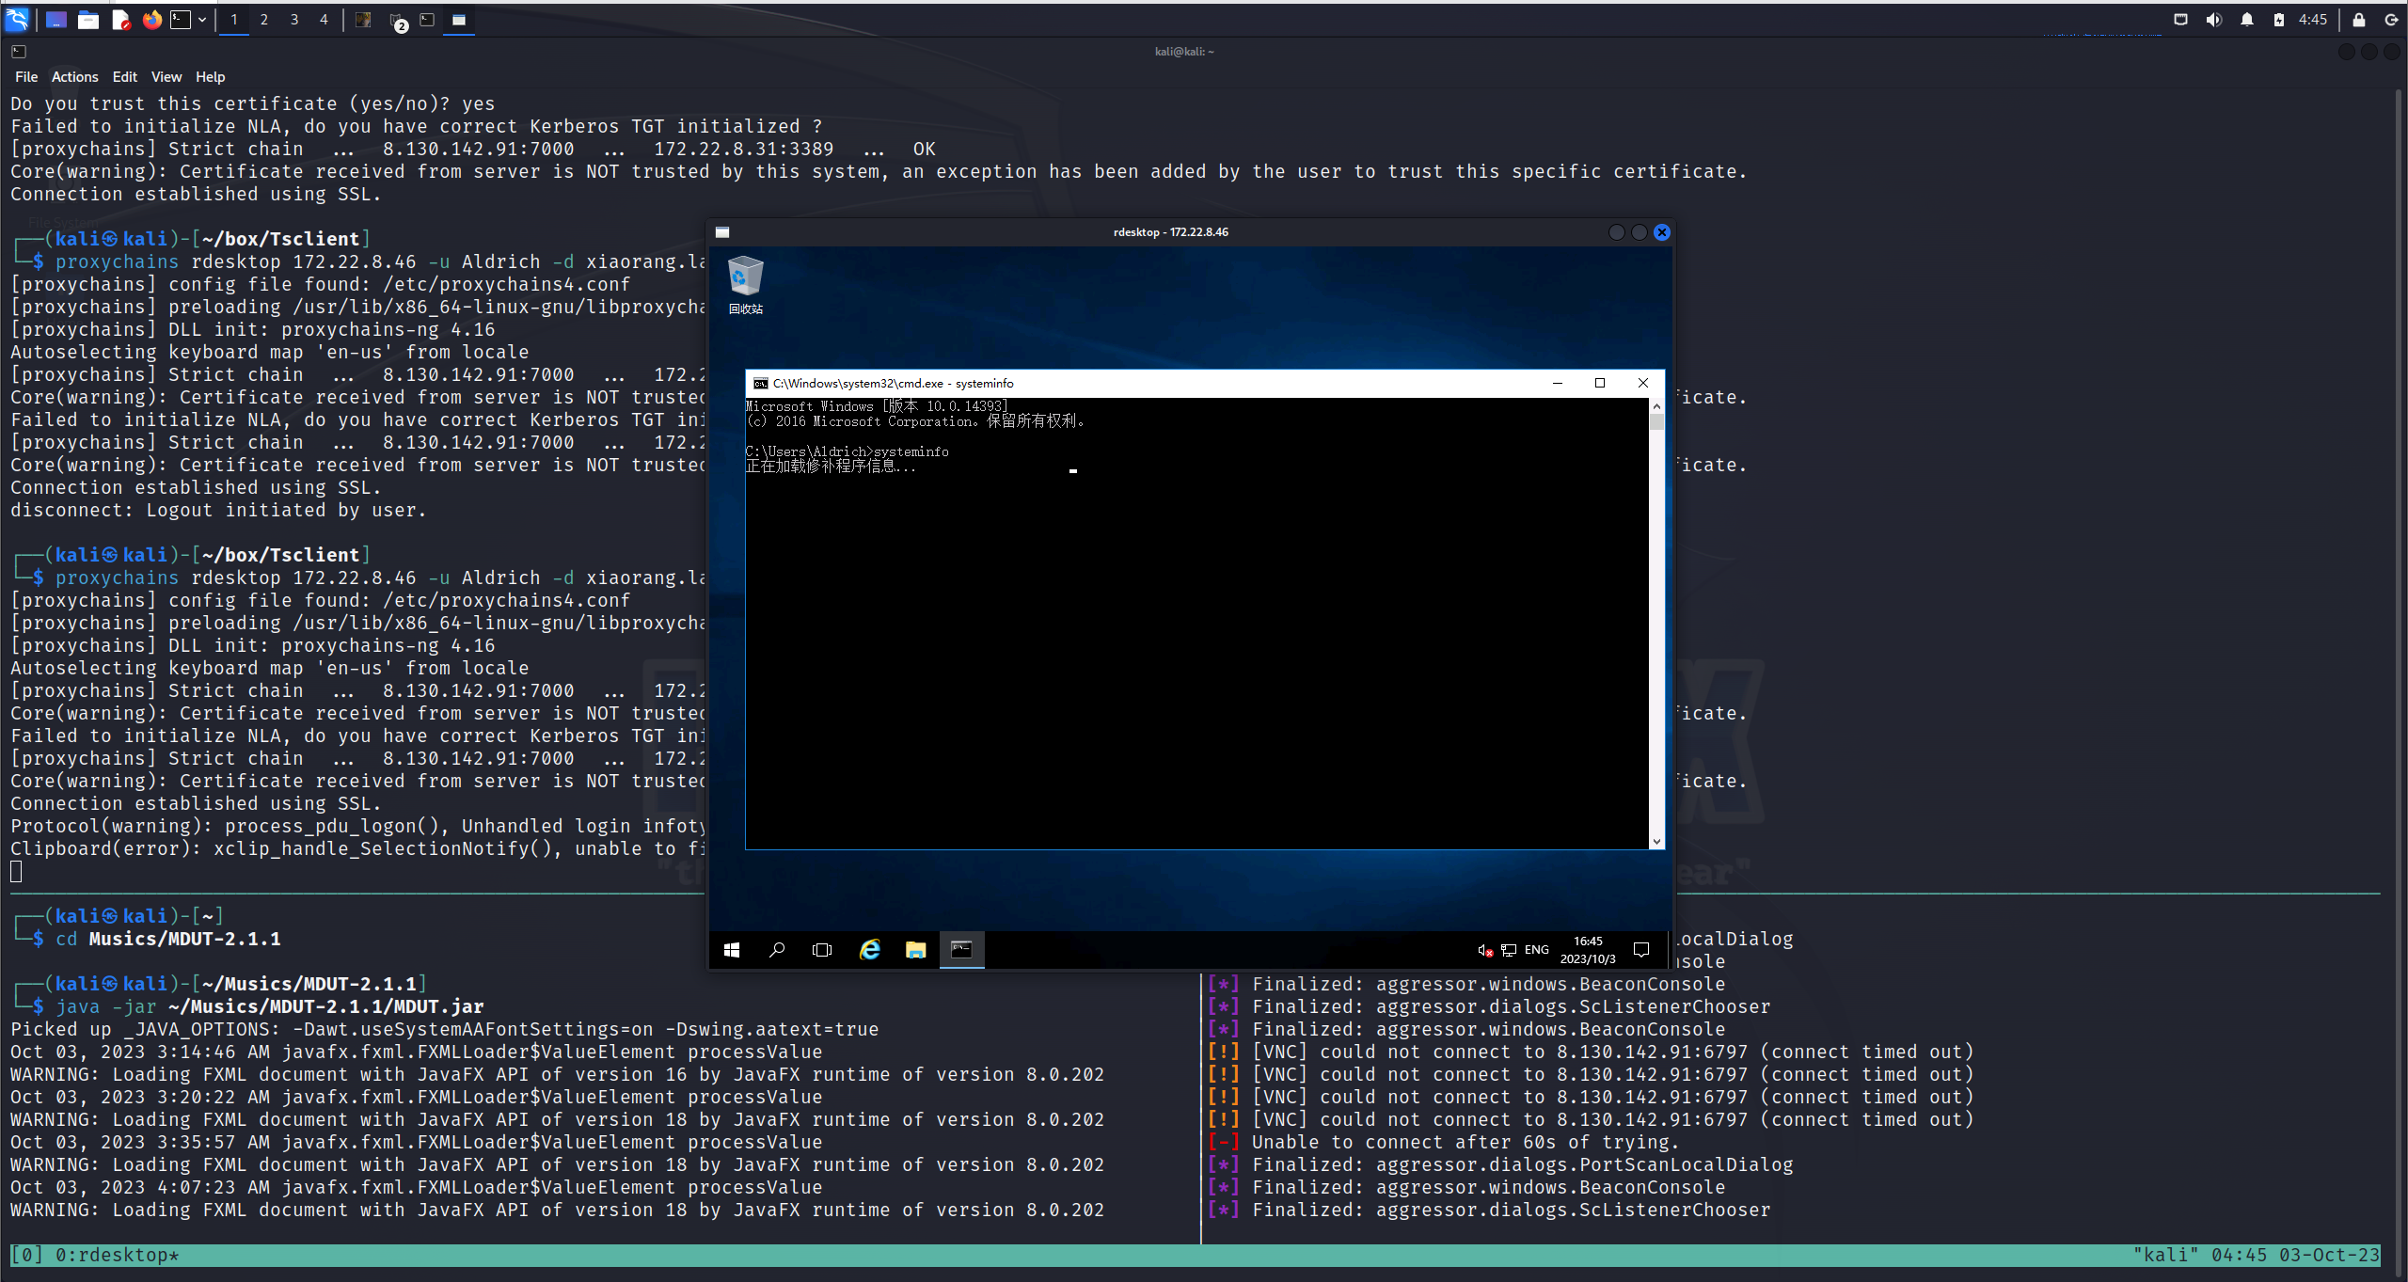Open the Windows Action Center notifications

click(1641, 950)
